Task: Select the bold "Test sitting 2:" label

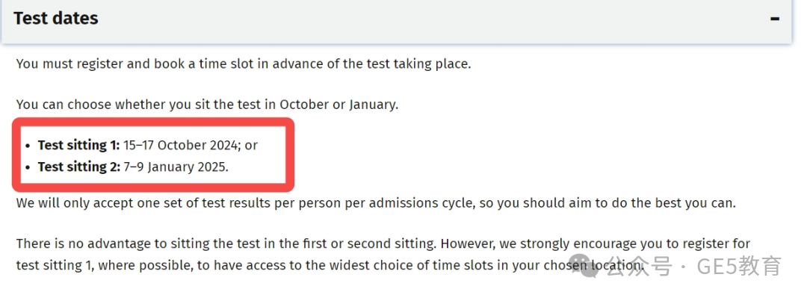Action: (79, 167)
